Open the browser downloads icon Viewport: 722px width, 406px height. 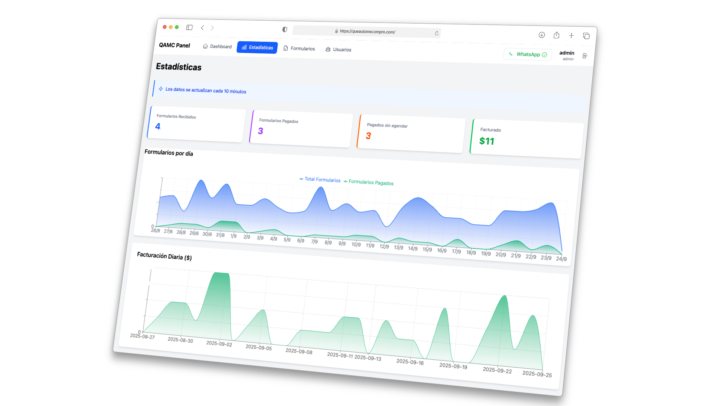coord(541,35)
